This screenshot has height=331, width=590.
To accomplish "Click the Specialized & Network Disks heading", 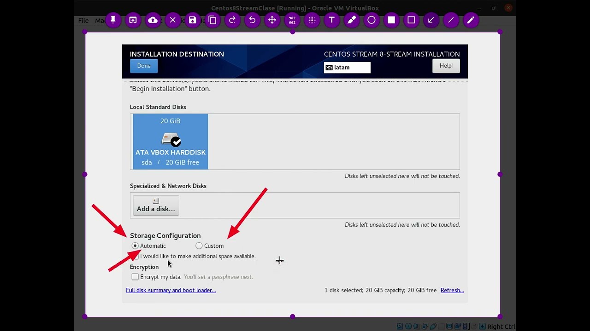I will [x=168, y=186].
